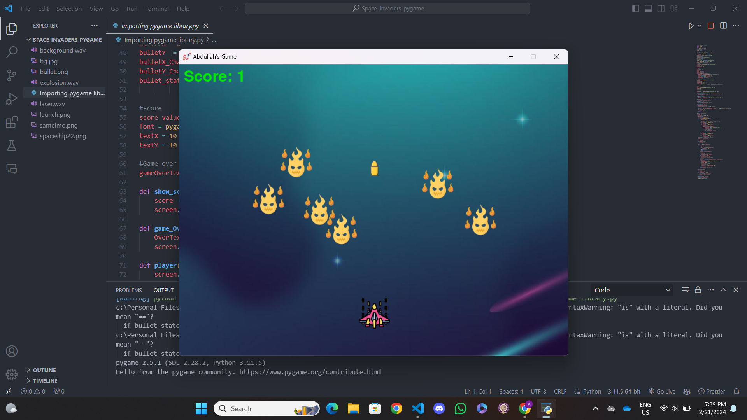Change CRLF end of line sequence
The height and width of the screenshot is (420, 747).
[560, 391]
